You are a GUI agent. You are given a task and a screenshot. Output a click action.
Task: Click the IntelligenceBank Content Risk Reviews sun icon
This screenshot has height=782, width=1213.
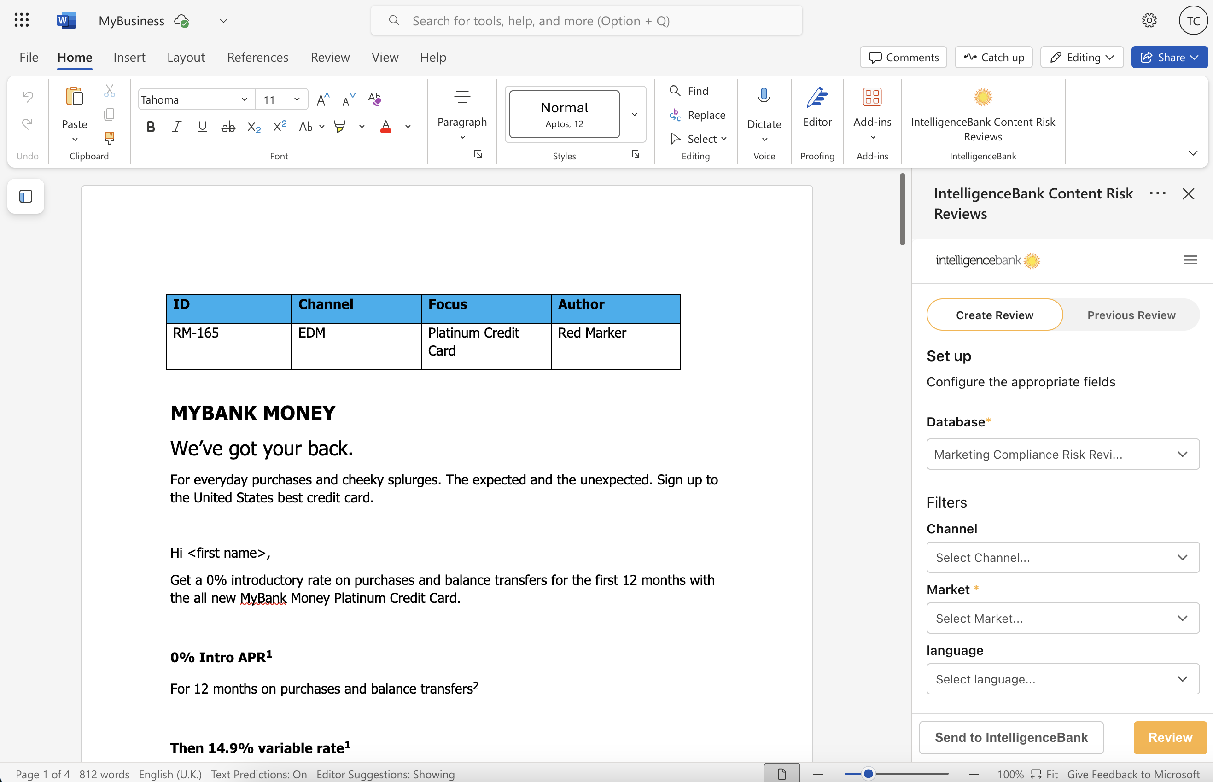(982, 98)
